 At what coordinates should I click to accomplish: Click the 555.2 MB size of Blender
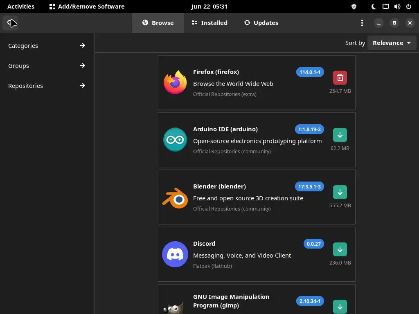(x=340, y=206)
